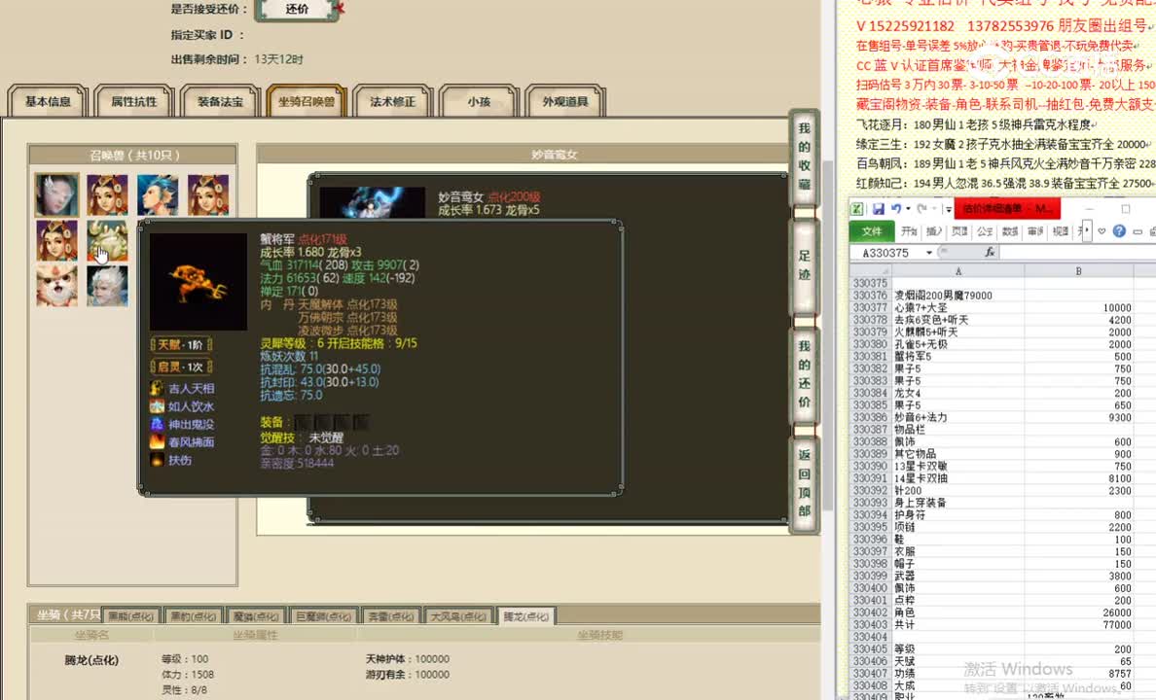Click the Undo icon in Excel
The width and height of the screenshot is (1156, 700).
click(x=896, y=209)
